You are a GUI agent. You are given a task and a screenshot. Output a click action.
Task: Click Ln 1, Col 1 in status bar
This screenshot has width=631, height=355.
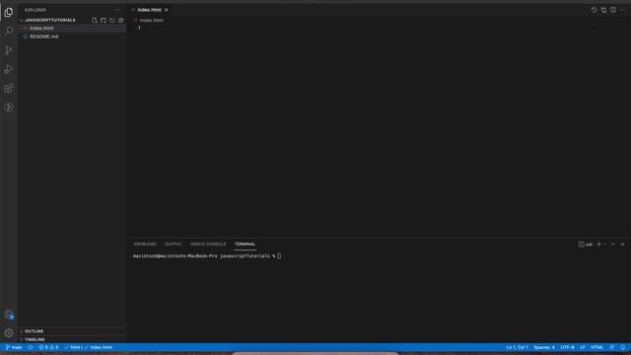[517, 347]
